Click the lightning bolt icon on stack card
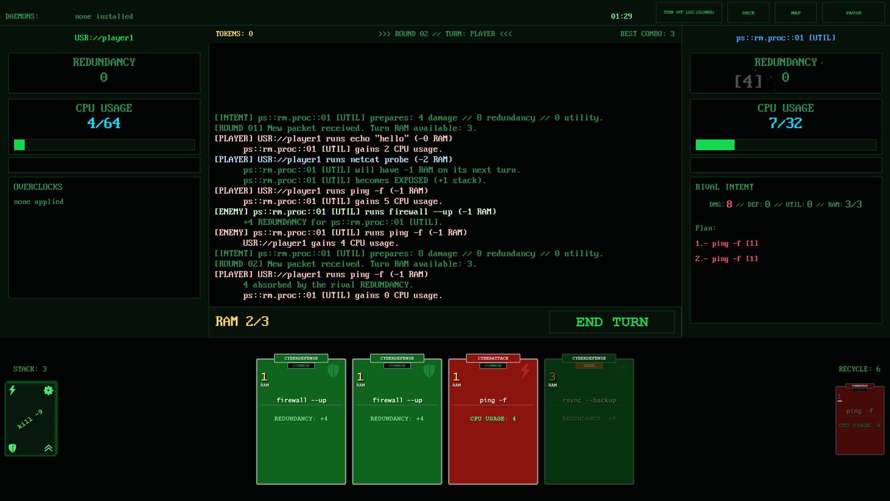890x501 pixels. (x=13, y=390)
